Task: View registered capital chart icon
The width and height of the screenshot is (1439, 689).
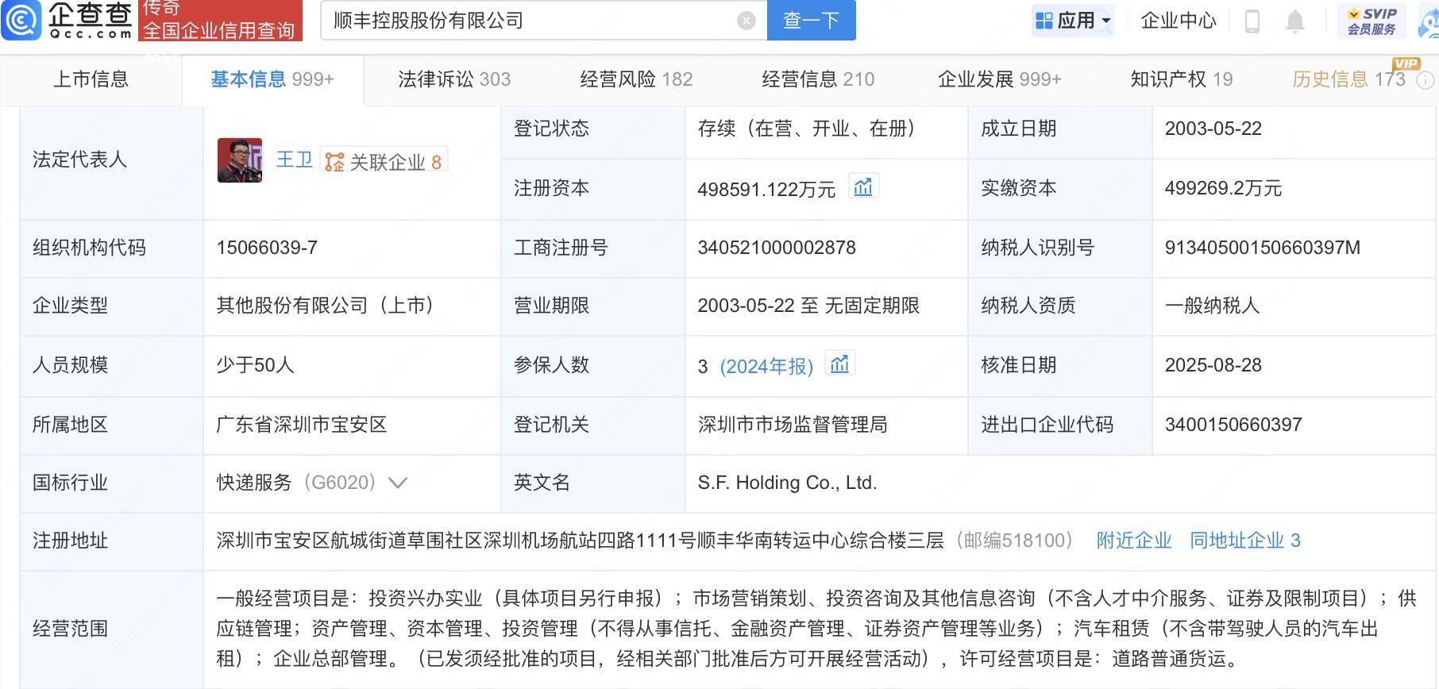Action: click(862, 187)
